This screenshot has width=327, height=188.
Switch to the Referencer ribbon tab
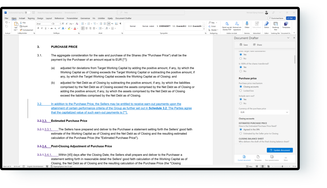pos(59,18)
